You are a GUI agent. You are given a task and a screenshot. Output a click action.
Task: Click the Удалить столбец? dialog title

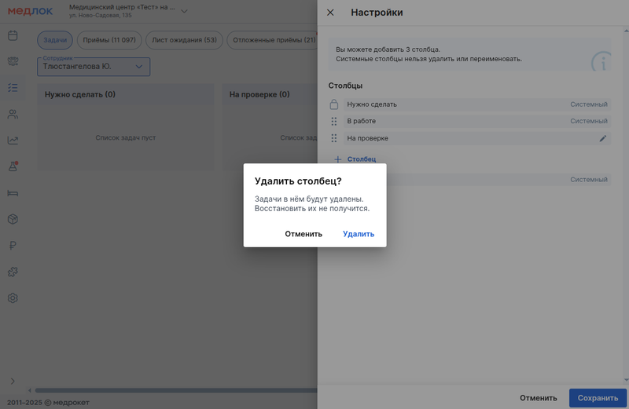coord(298,181)
